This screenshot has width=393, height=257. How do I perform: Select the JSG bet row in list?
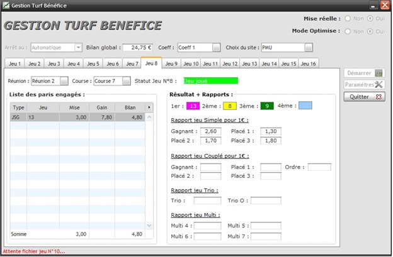point(76,118)
